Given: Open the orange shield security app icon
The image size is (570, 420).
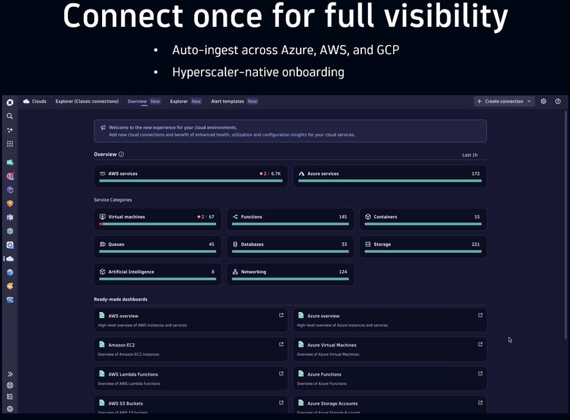Looking at the screenshot, I should (x=10, y=203).
